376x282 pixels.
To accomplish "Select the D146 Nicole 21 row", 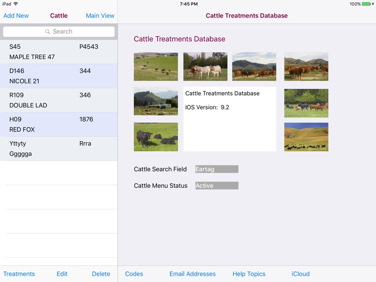I will 59,76.
